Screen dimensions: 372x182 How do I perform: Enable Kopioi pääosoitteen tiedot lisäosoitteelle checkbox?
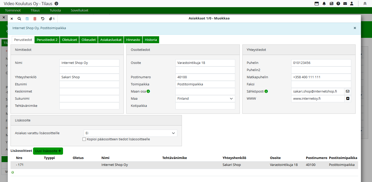84,139
